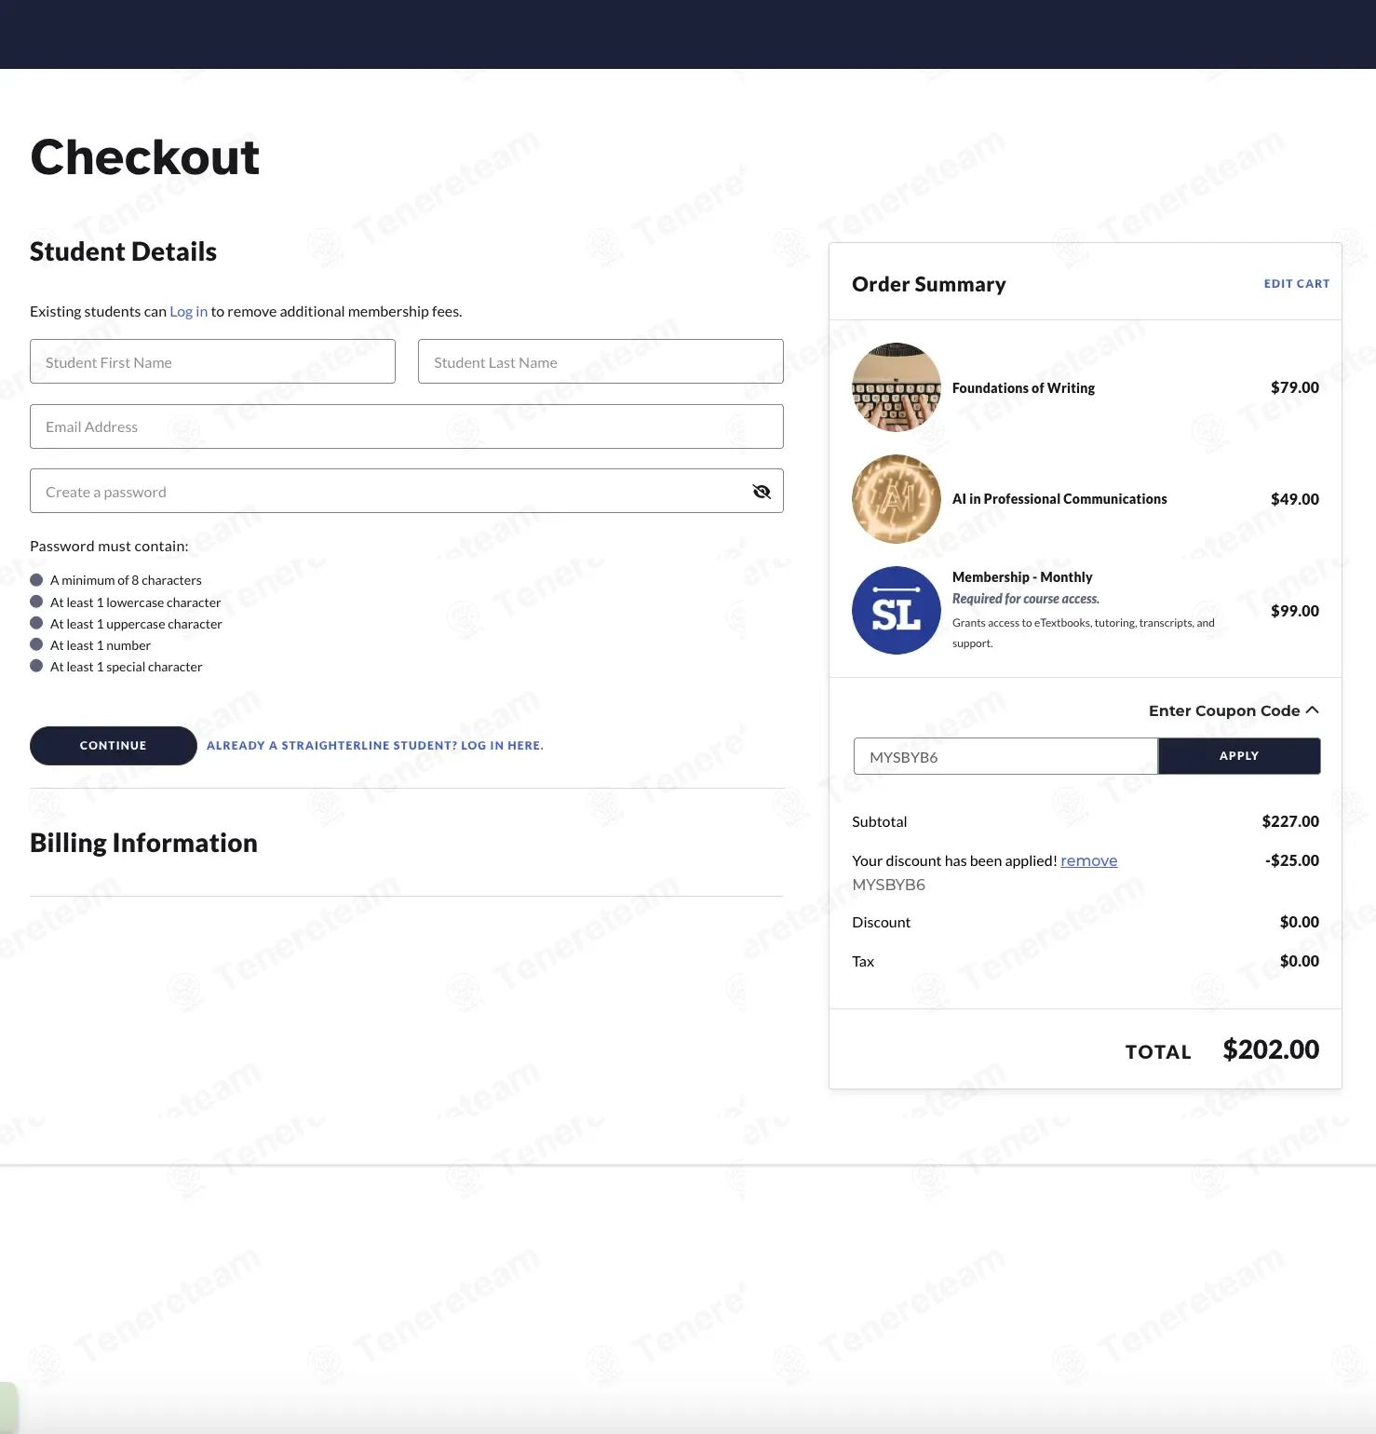Click the 'Required for course access.' note
This screenshot has height=1434, width=1376.
1026,599
